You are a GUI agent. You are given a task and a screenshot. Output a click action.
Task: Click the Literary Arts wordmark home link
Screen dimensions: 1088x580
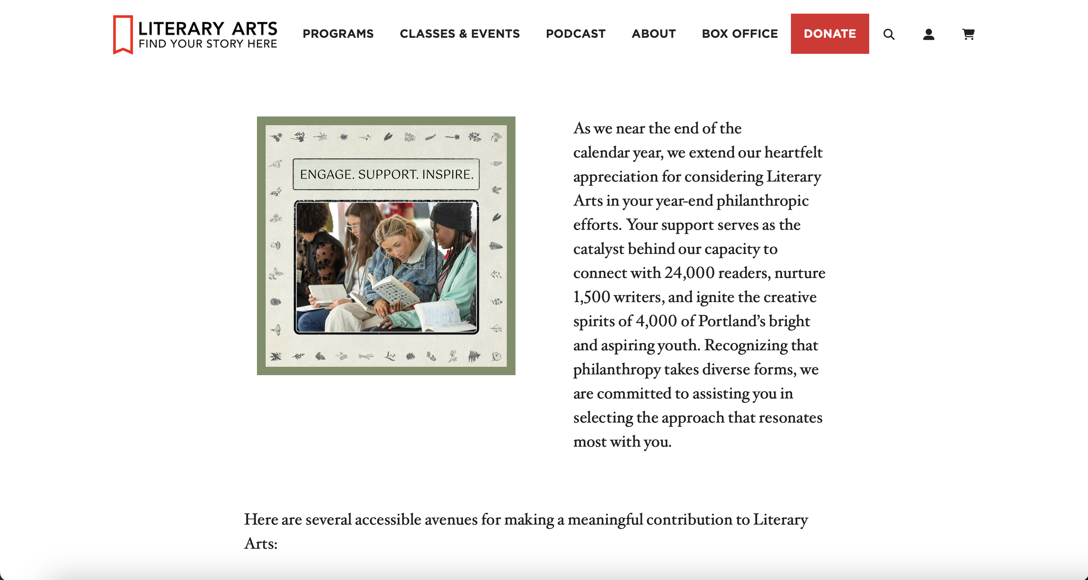tap(208, 28)
